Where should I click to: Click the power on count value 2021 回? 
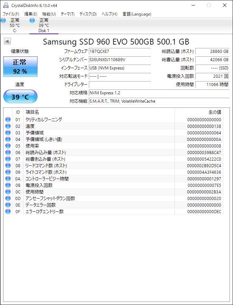[212, 76]
